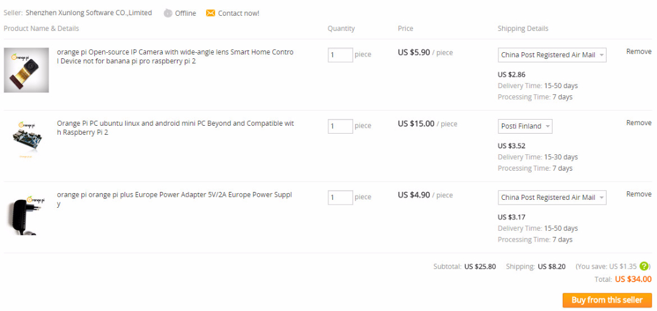Open the Europe Power Adapter thumbnail
Screen dimensions: 657x311
[x=26, y=214]
